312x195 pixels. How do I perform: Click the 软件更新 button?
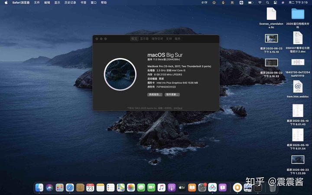click(x=172, y=94)
